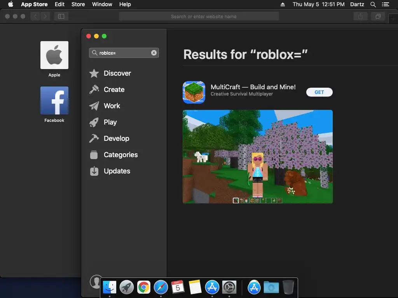Go back in the Safari window
398x298 pixels.
[x=35, y=16]
